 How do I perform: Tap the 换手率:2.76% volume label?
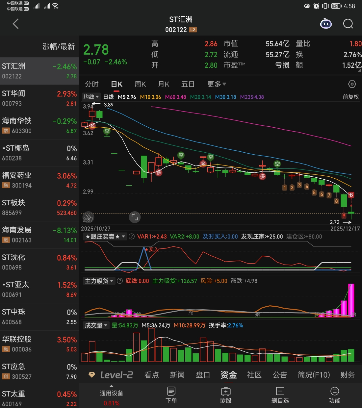coord(226,325)
